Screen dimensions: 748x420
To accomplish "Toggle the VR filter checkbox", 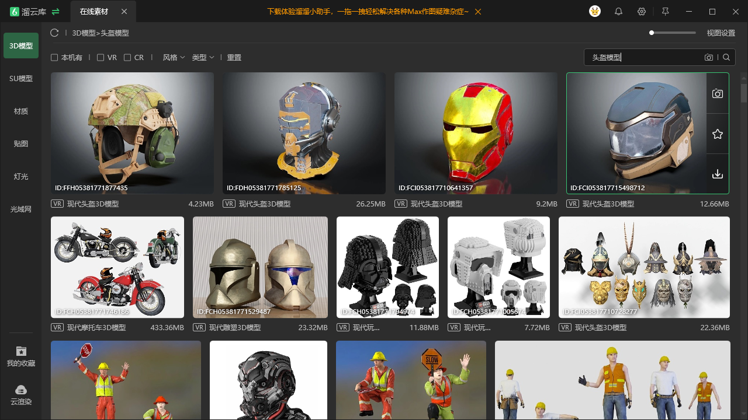I will click(101, 58).
